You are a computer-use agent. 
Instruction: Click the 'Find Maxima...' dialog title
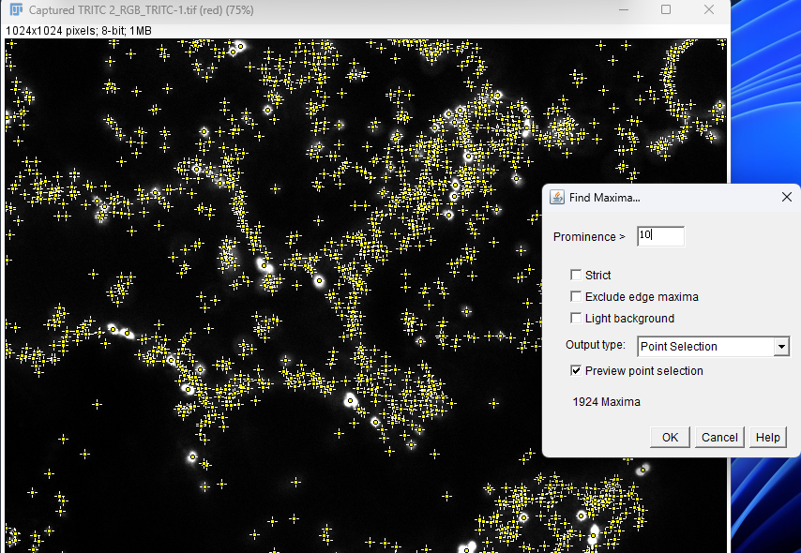coord(604,198)
